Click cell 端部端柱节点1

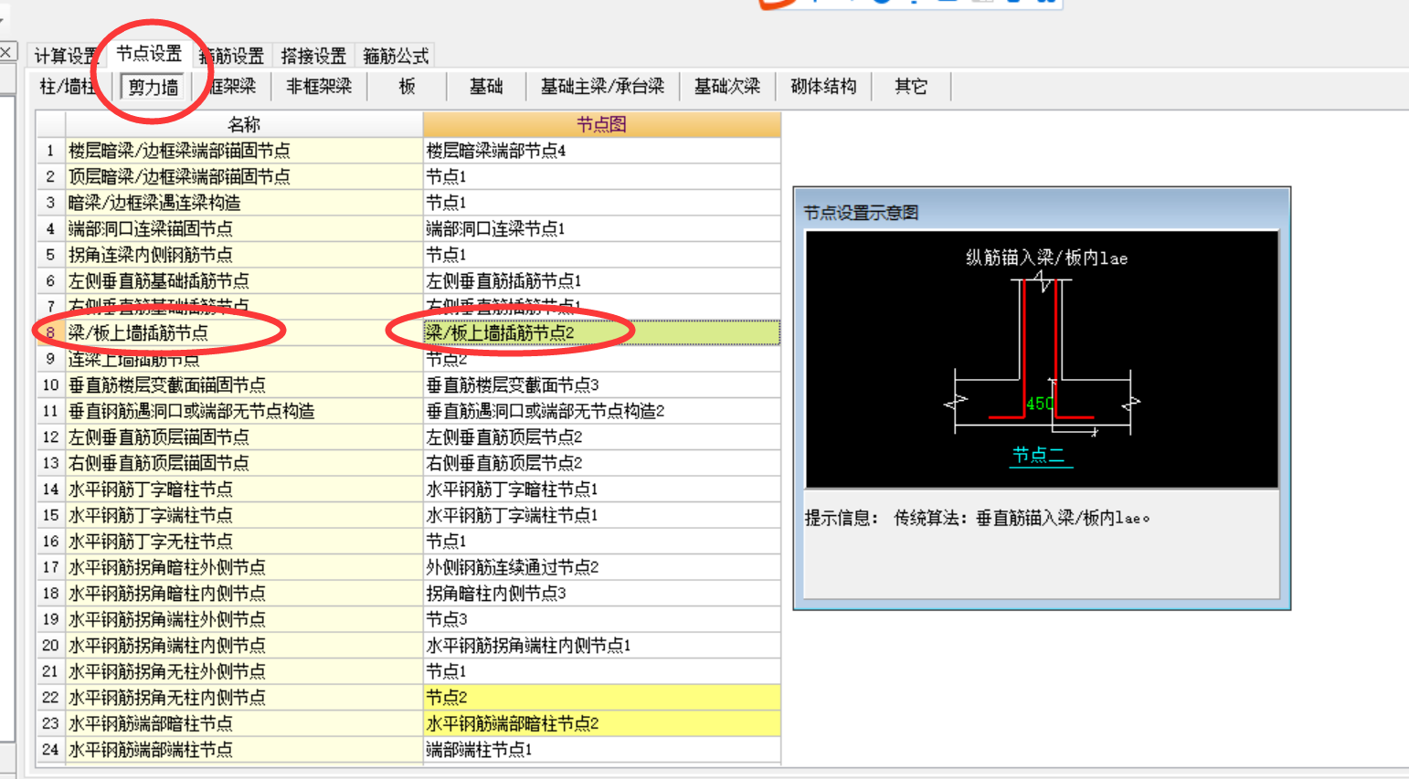601,749
